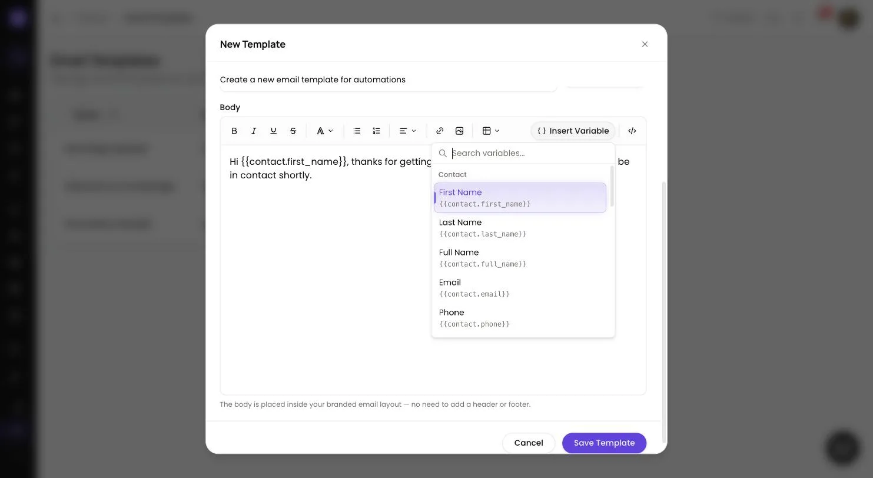Toggle italic formatting in the body toolbar

(x=254, y=131)
